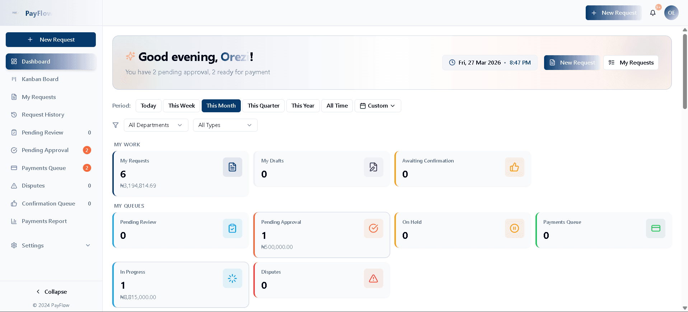
Task: Click the My Requests banner button
Action: (631, 62)
